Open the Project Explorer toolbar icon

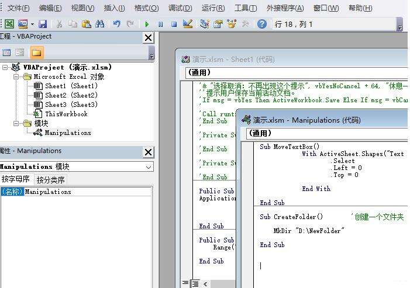[204, 24]
